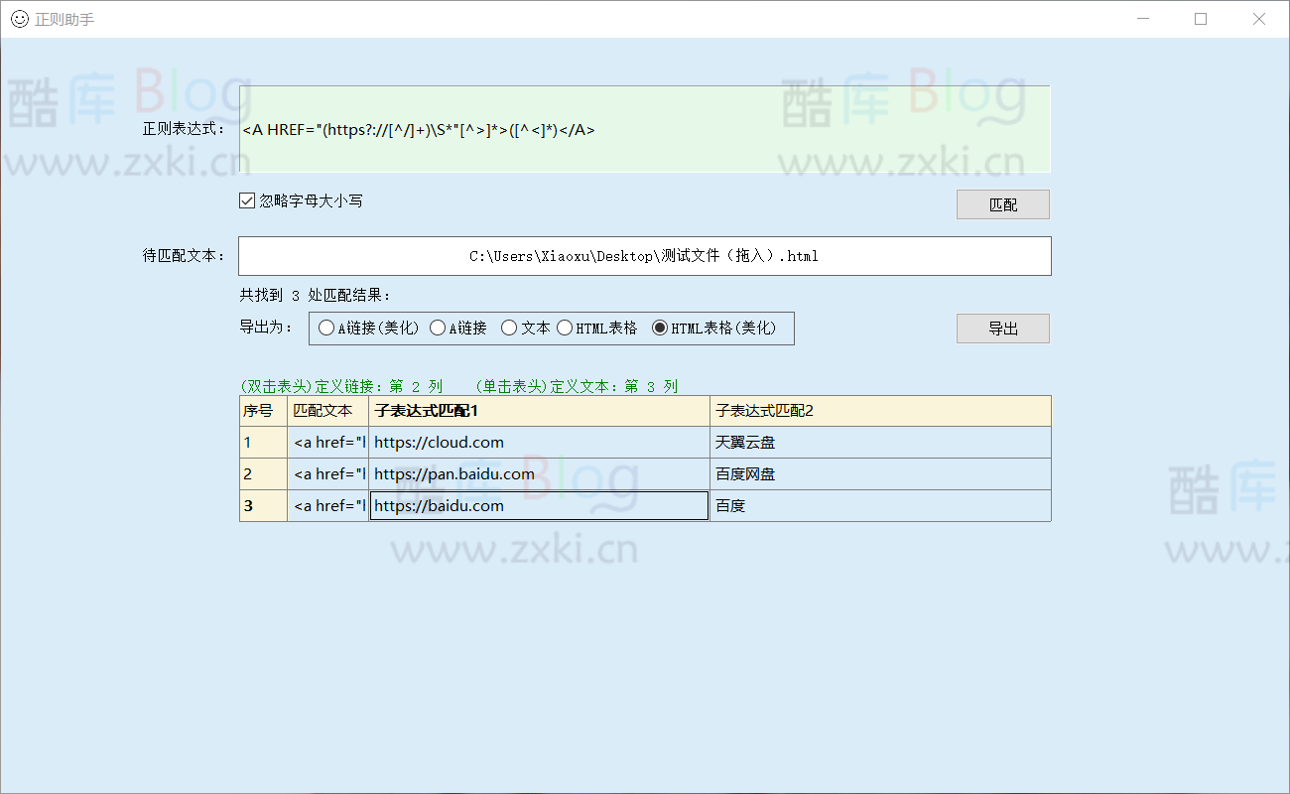Click the 天翼云盘 cell in results

coord(879,443)
